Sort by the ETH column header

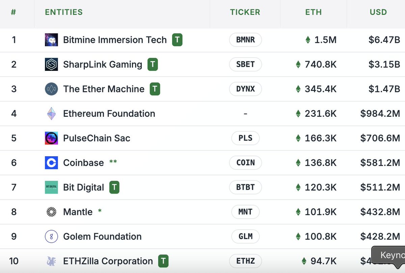point(313,12)
